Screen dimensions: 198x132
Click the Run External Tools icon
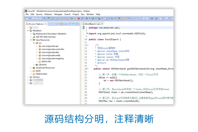point(99,18)
